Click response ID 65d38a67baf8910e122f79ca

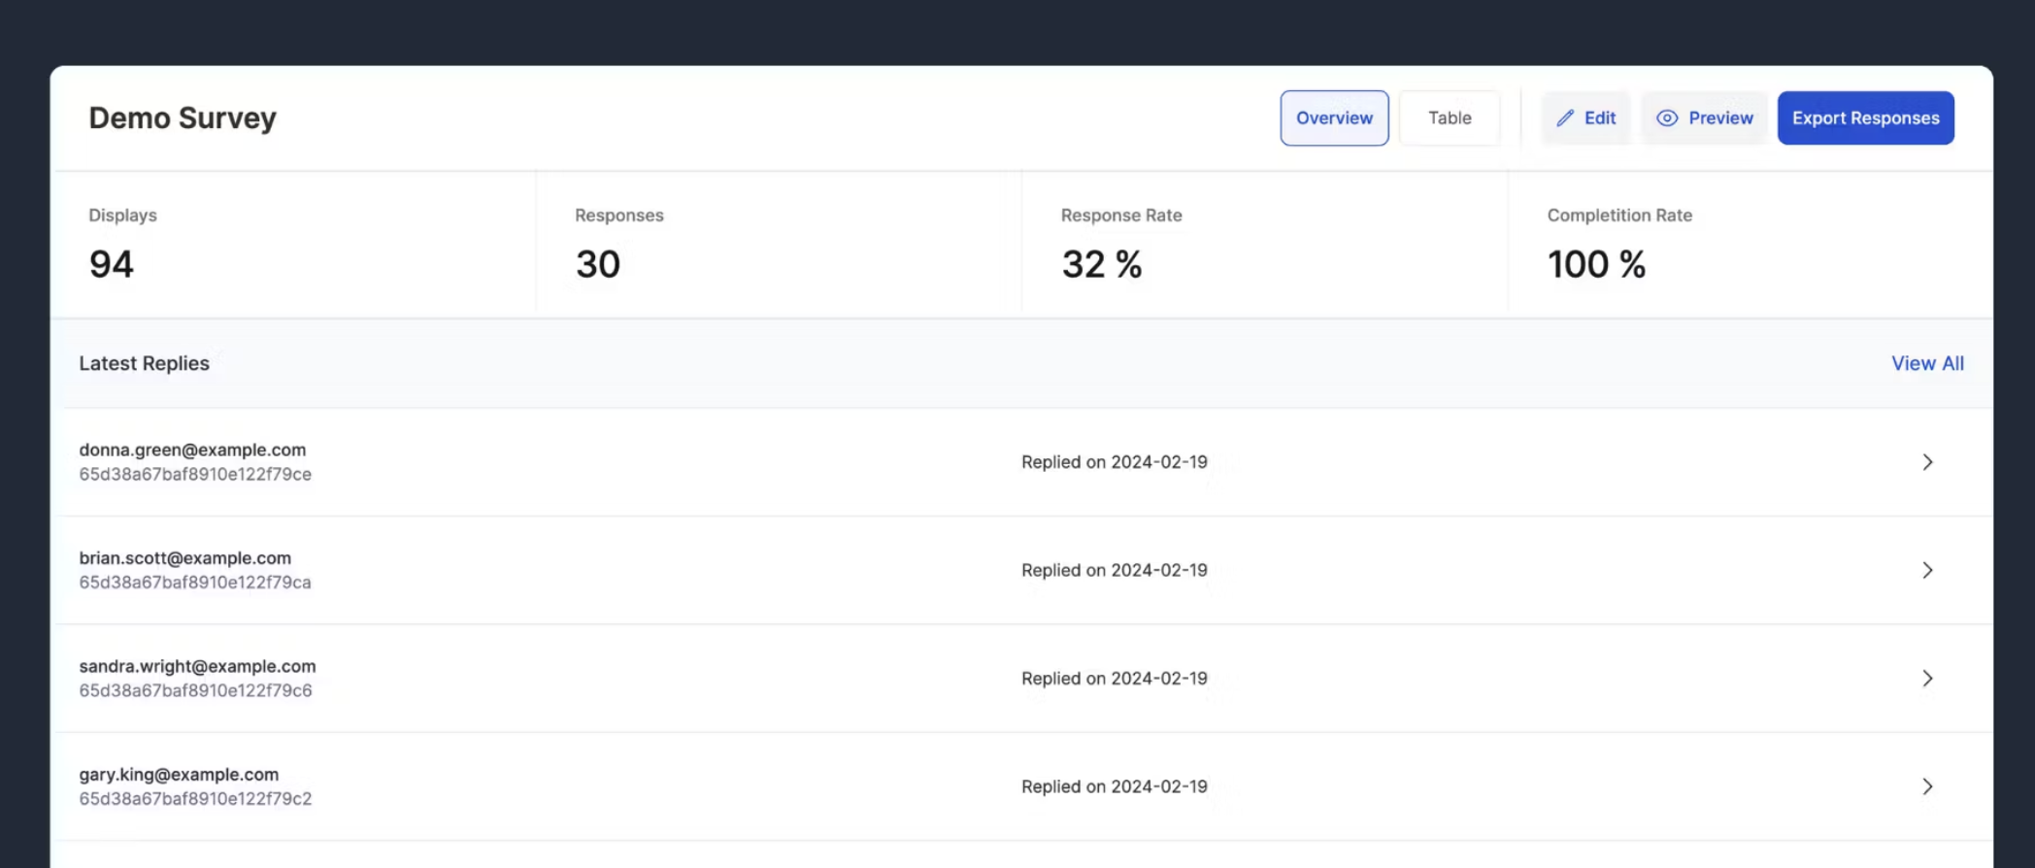[195, 583]
